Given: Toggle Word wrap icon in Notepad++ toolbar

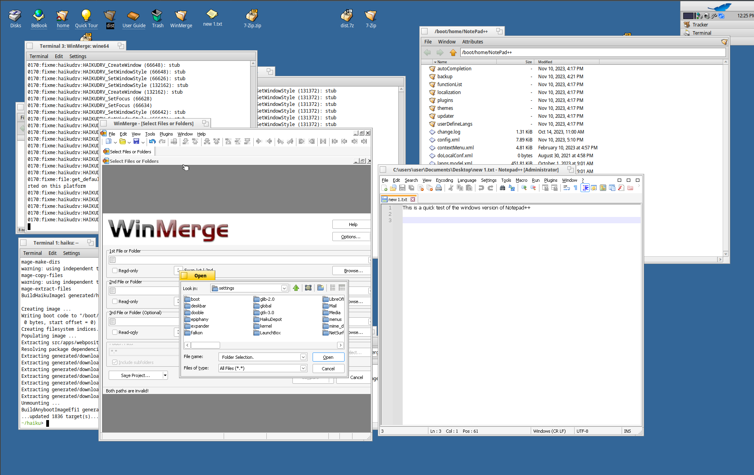Looking at the screenshot, I should (567, 188).
